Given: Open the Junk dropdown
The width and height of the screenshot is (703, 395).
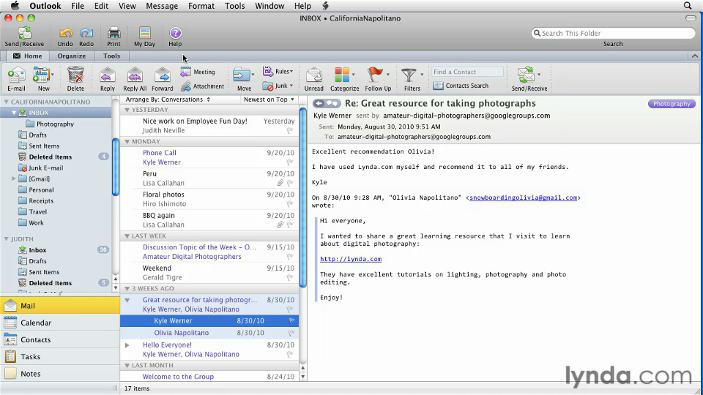Looking at the screenshot, I should pyautogui.click(x=278, y=86).
